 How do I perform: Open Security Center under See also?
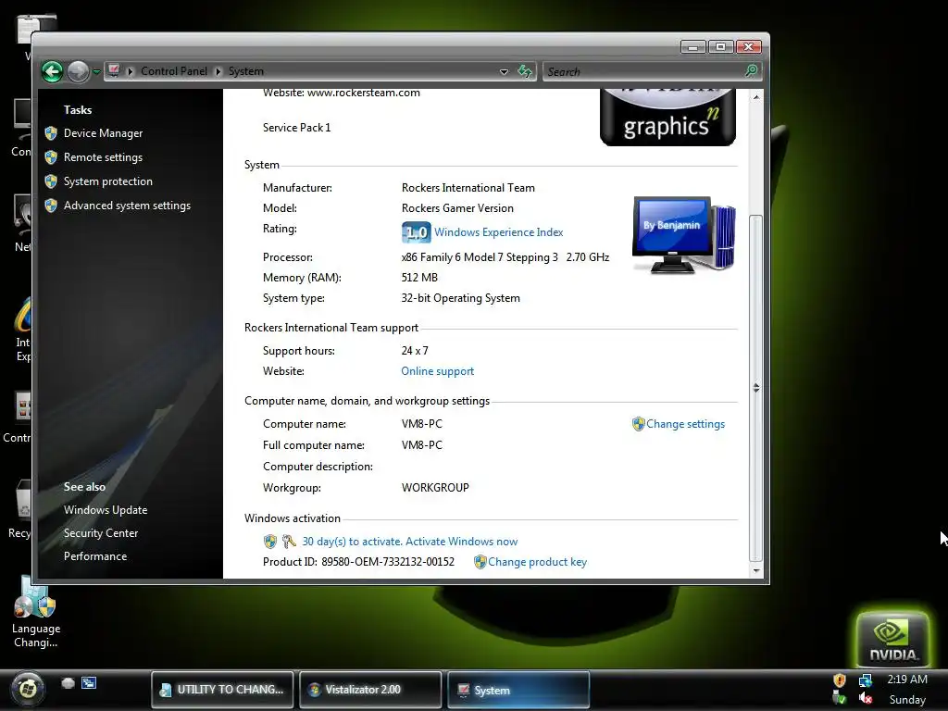(x=101, y=532)
